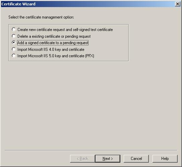
Task: Click the horizontal separator line above the buttons
Action: coord(91,151)
